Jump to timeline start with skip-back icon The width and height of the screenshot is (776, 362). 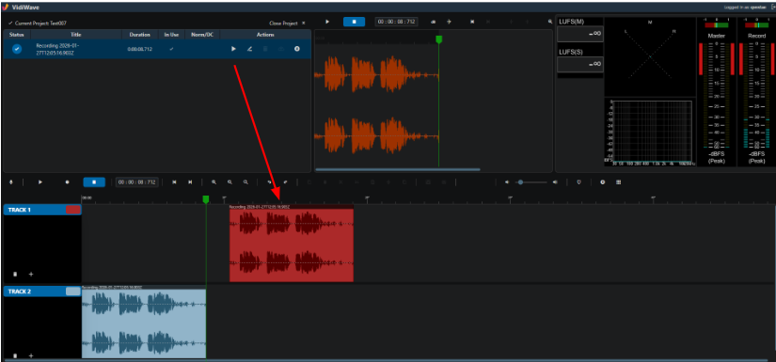coord(174,182)
